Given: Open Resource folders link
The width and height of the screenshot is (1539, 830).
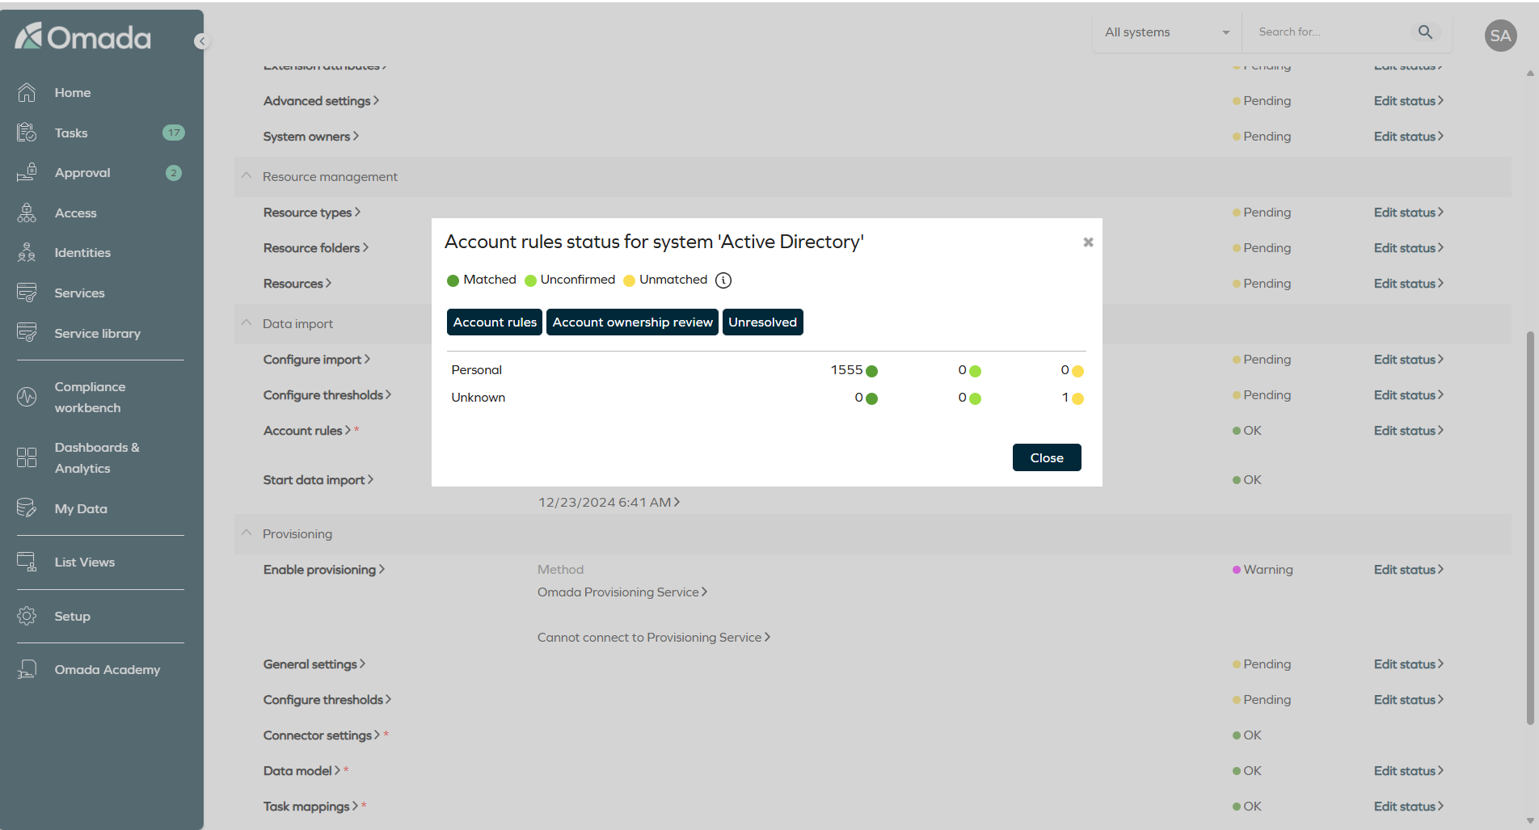Looking at the screenshot, I should point(316,248).
